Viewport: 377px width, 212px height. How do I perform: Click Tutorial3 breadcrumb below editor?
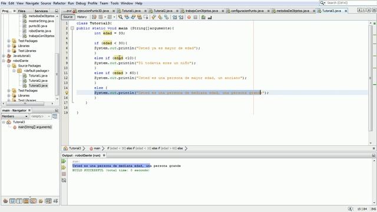tap(75, 148)
